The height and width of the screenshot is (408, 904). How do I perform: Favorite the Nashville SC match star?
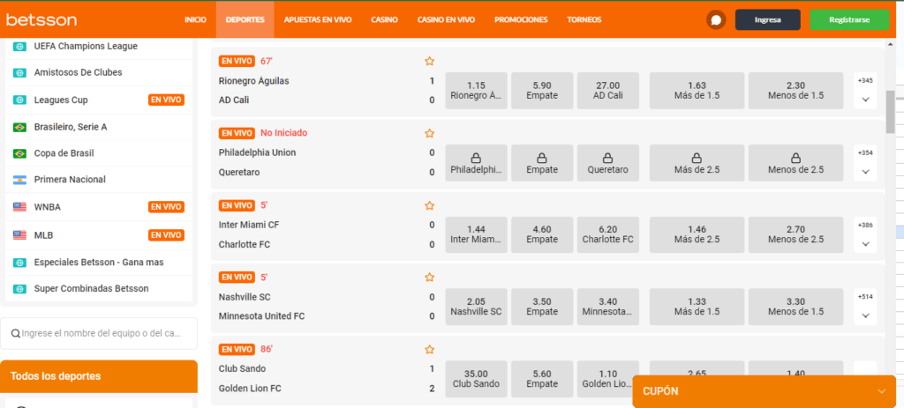(x=430, y=278)
